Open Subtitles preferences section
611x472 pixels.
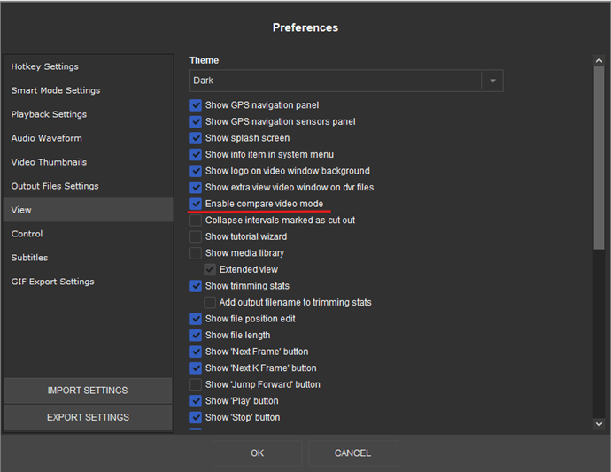pos(88,258)
